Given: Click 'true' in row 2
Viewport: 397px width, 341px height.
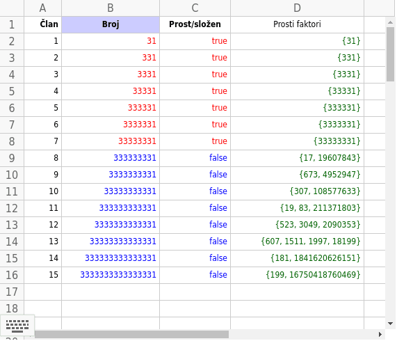Looking at the screenshot, I should [x=219, y=41].
